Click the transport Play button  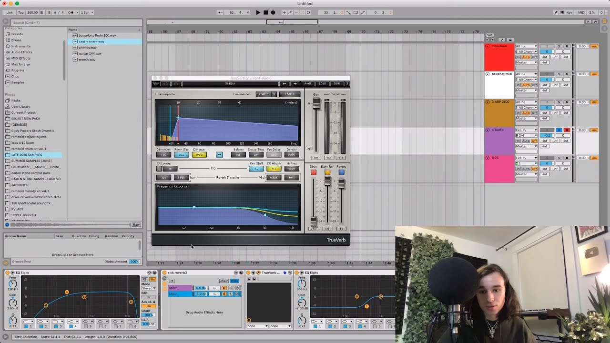pos(258,12)
